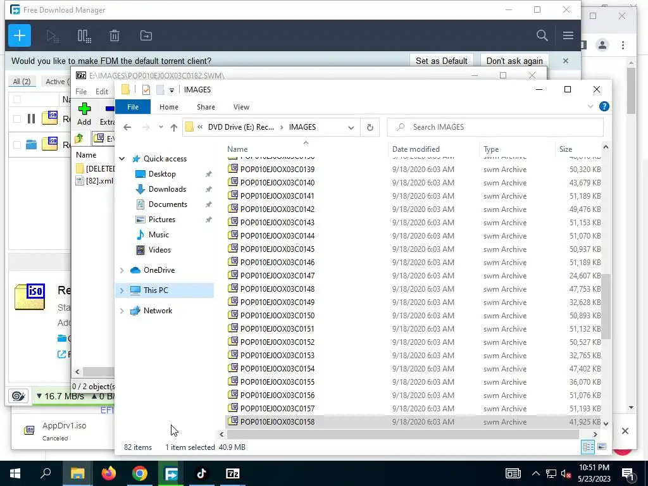648x486 pixels.
Task: Click FDM move to folder icon
Action: pos(146,36)
